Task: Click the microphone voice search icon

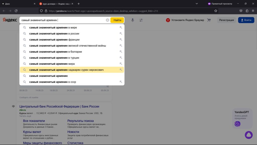Action: point(133,20)
